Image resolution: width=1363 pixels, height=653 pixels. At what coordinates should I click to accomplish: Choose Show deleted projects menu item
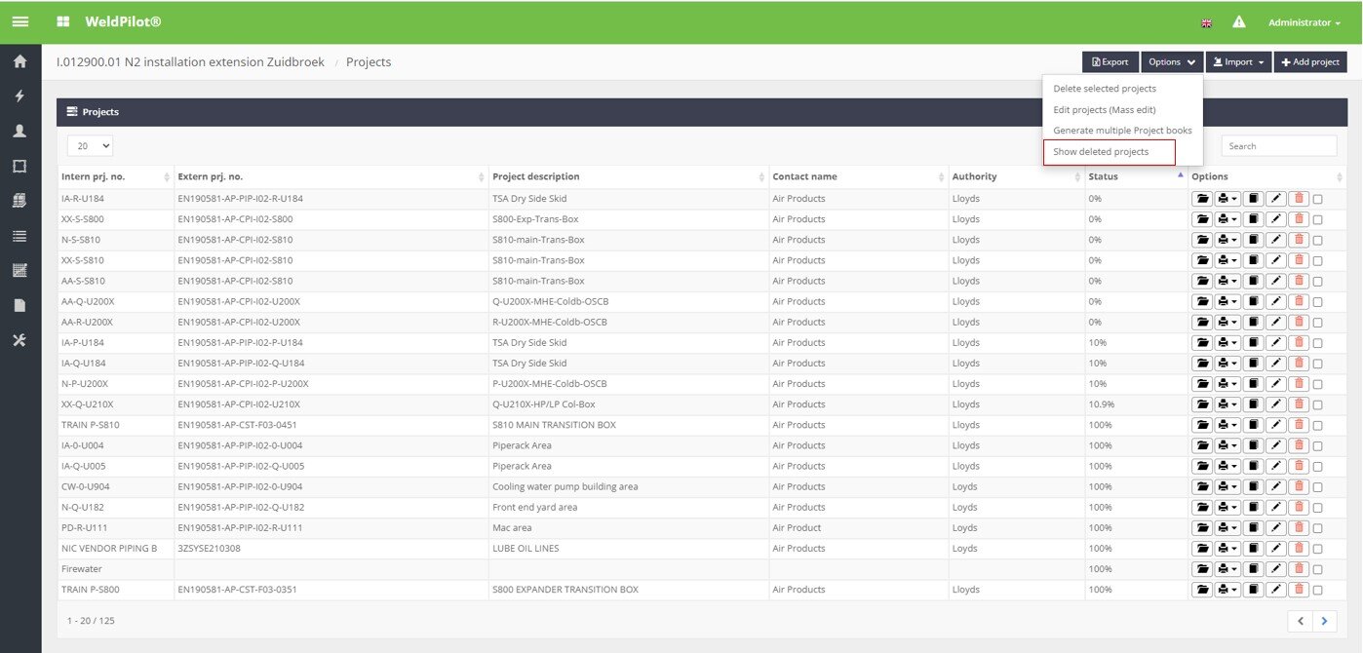click(x=1101, y=152)
